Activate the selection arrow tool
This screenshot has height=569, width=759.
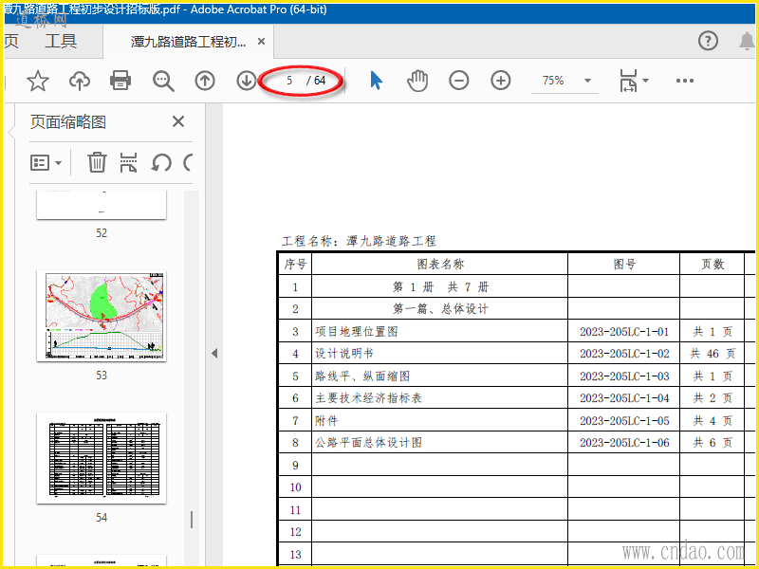pyautogui.click(x=376, y=81)
